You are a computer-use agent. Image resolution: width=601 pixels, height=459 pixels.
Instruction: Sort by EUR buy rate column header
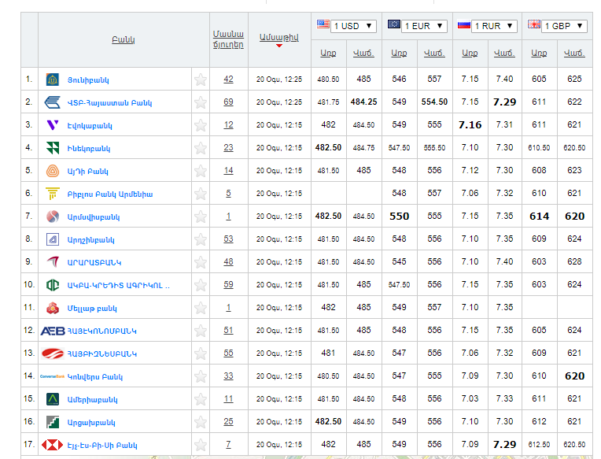pos(399,54)
